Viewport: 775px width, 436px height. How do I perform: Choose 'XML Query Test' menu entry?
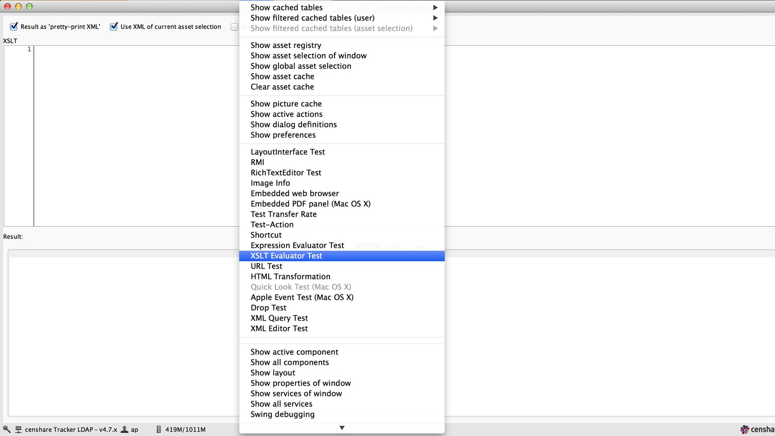point(279,318)
